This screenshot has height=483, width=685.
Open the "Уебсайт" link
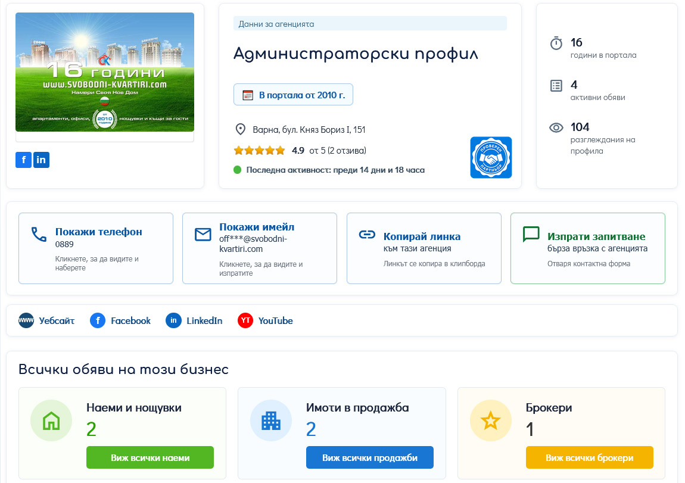click(x=57, y=321)
